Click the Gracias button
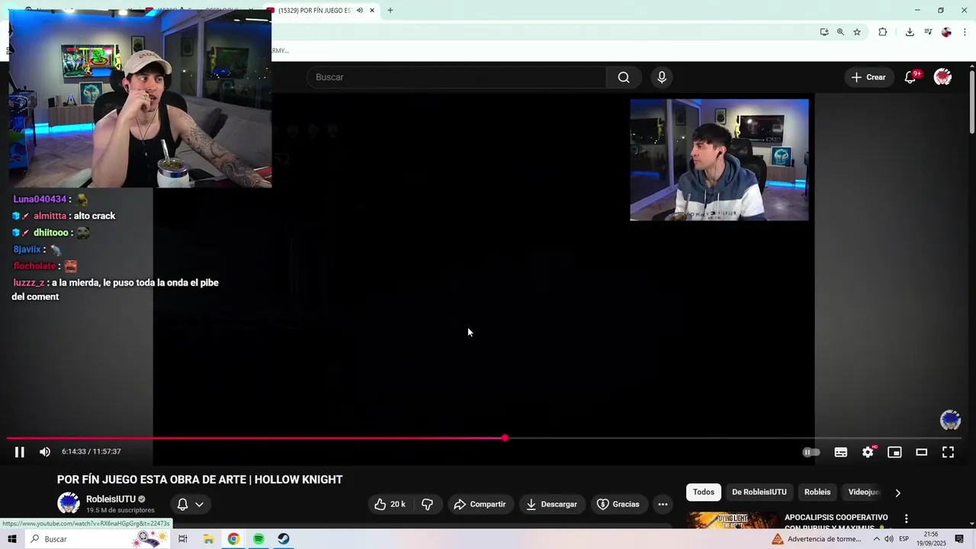976x549 pixels. click(618, 504)
